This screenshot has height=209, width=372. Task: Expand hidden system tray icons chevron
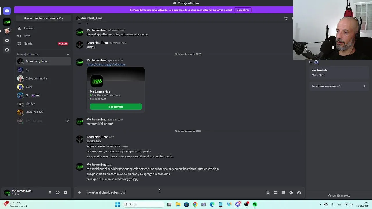pos(320,204)
